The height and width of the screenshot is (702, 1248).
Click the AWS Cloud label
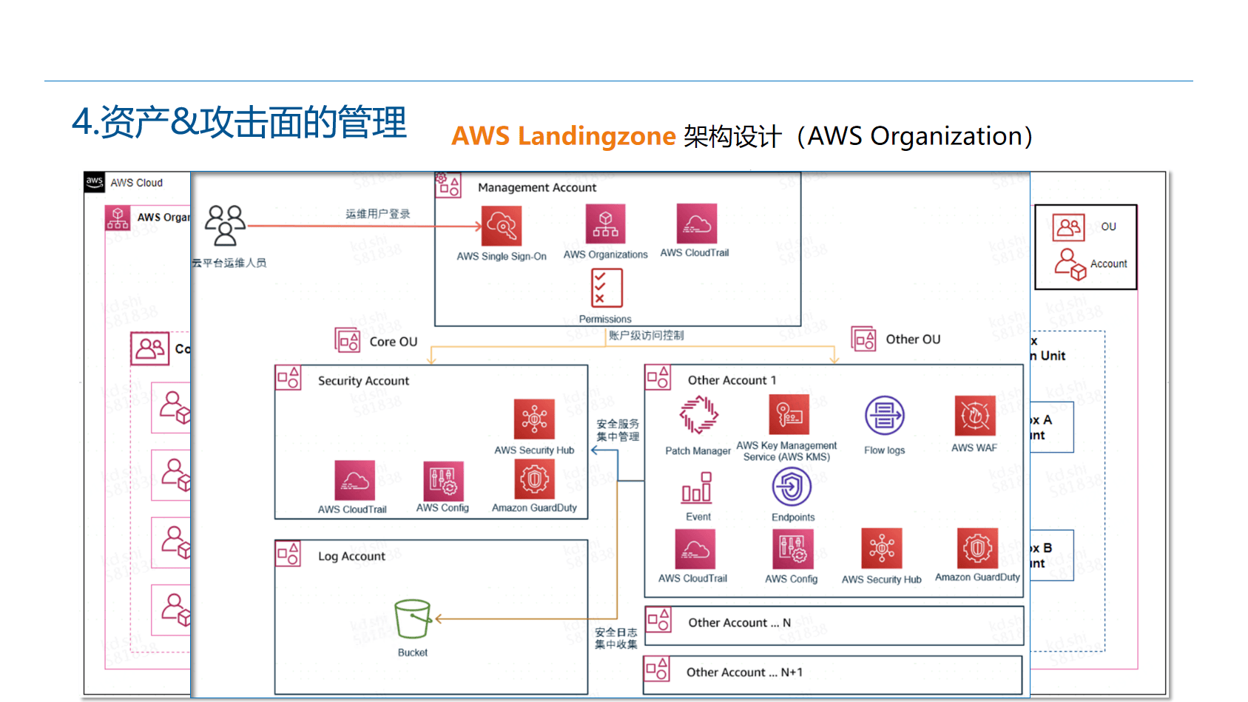(137, 183)
